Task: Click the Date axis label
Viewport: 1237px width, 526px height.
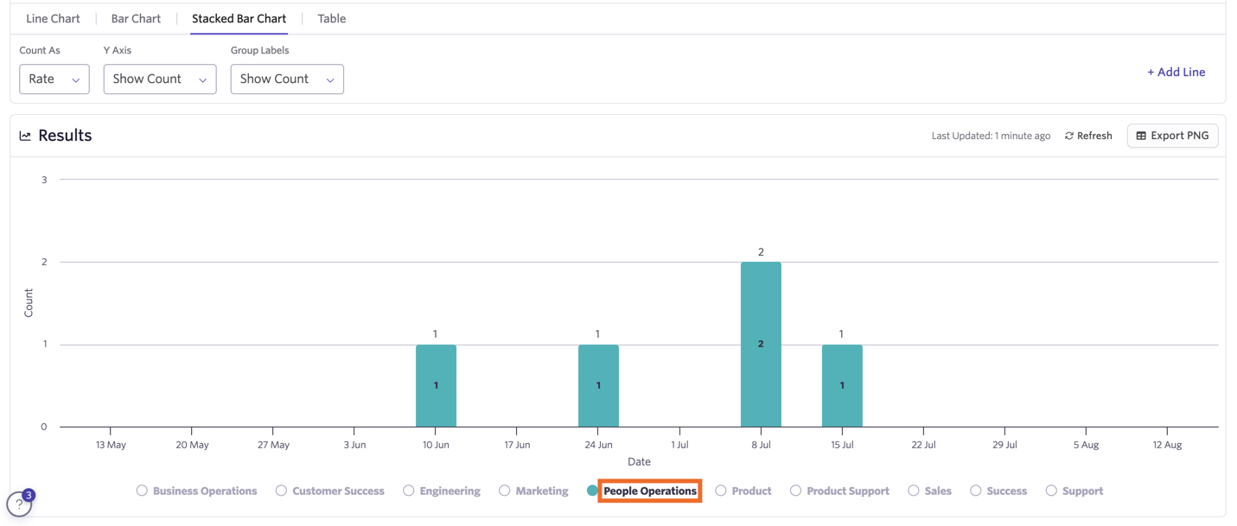Action: click(639, 462)
